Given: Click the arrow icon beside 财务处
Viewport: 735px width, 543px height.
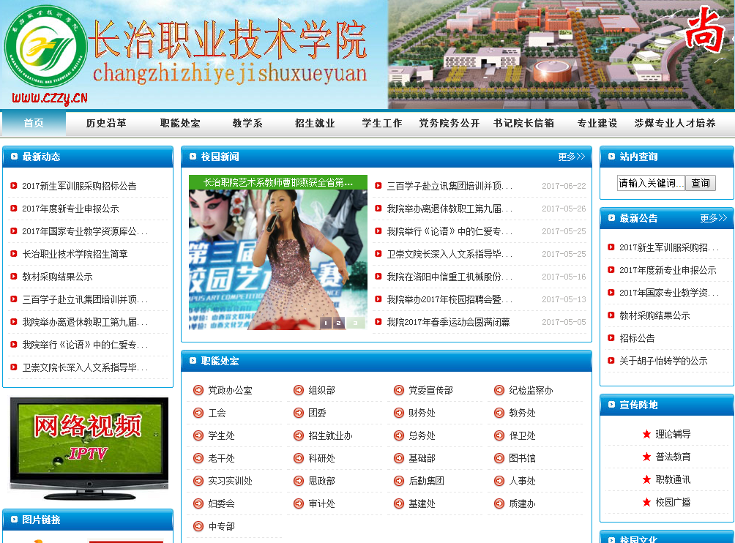Looking at the screenshot, I should pyautogui.click(x=399, y=413).
